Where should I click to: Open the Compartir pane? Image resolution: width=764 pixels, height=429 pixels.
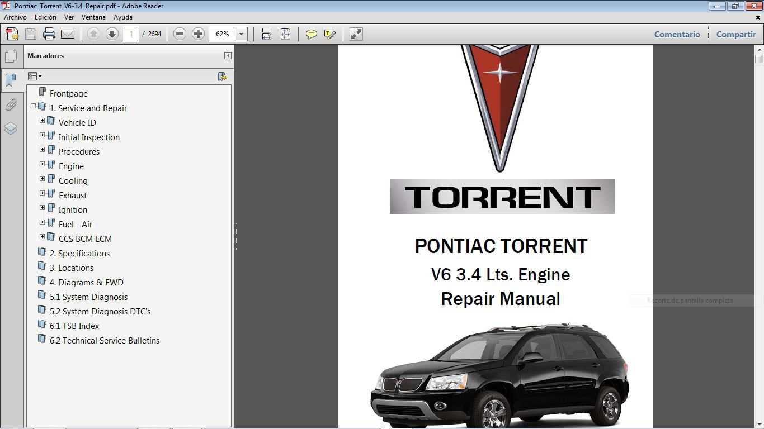pos(736,34)
